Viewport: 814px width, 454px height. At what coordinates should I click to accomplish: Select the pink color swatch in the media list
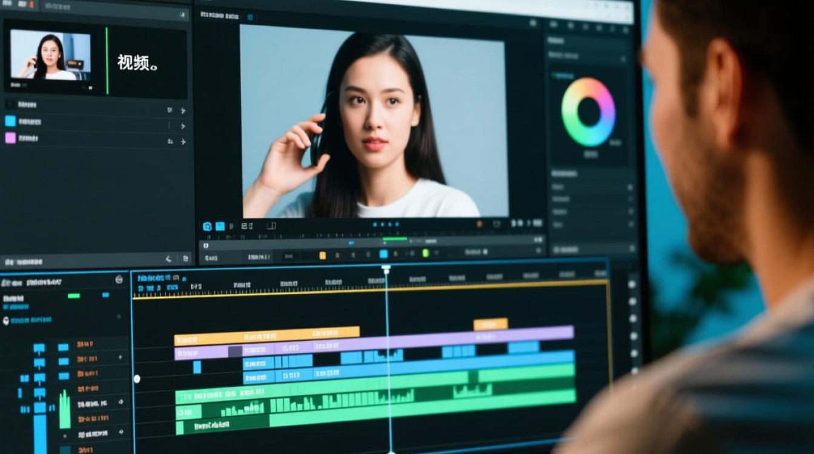[x=10, y=138]
